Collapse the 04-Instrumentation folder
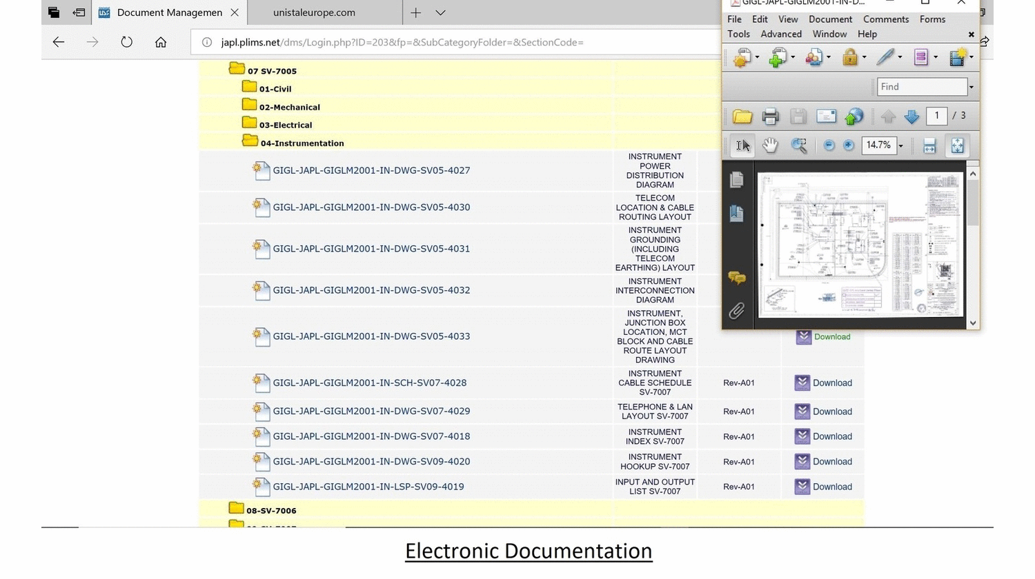1035x579 pixels. pyautogui.click(x=250, y=141)
